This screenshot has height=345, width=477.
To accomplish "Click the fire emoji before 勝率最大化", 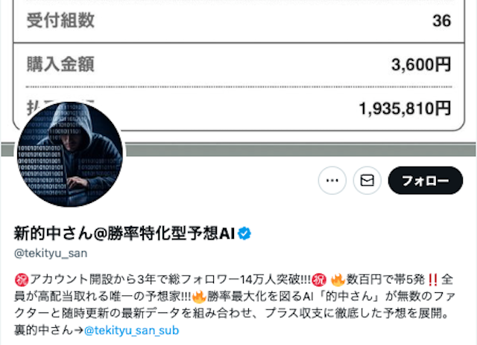I will point(199,296).
